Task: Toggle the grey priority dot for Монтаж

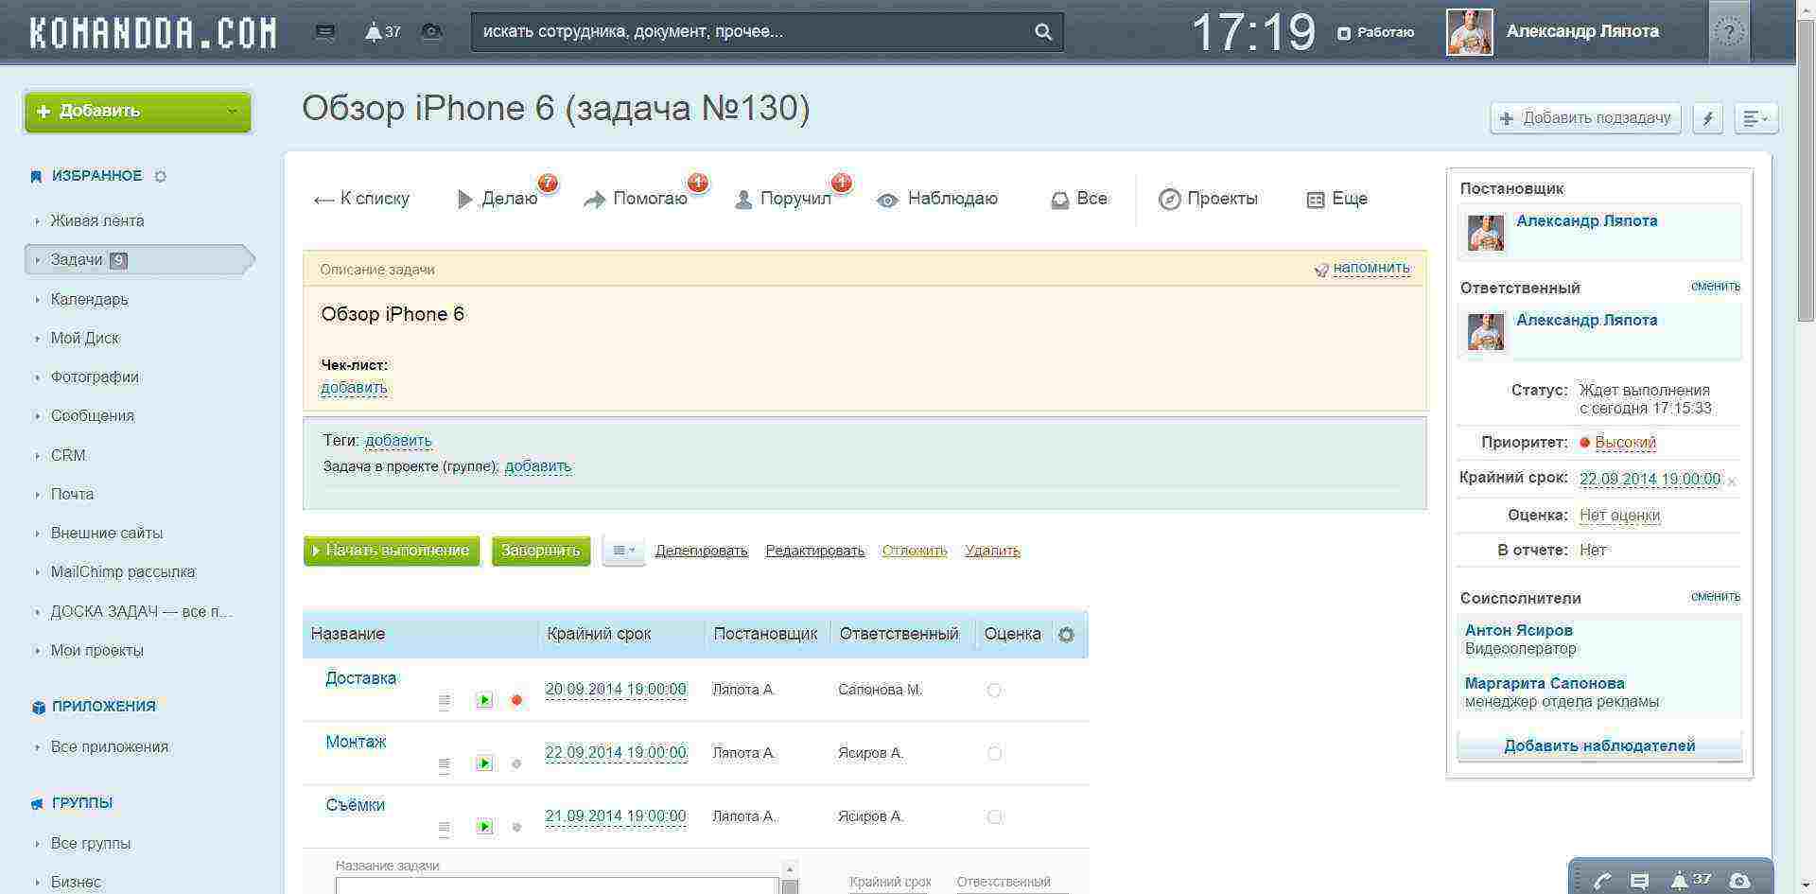Action: click(516, 764)
